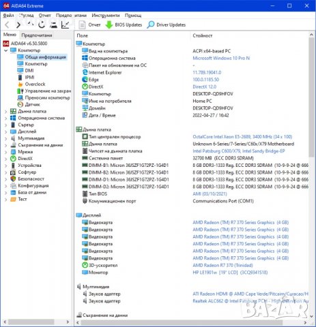Select the Тип централен процесор row icon
Viewport: 316px width, 327px height.
pyautogui.click(x=85, y=137)
